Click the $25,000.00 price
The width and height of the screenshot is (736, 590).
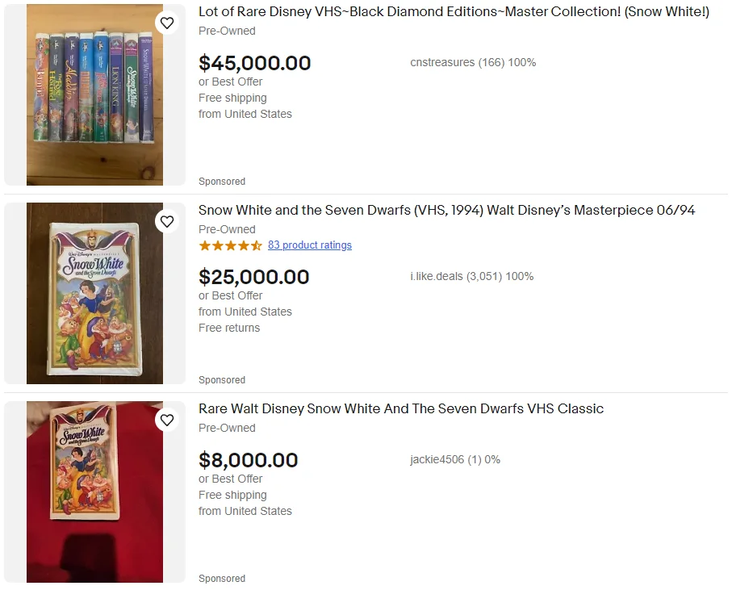253,277
